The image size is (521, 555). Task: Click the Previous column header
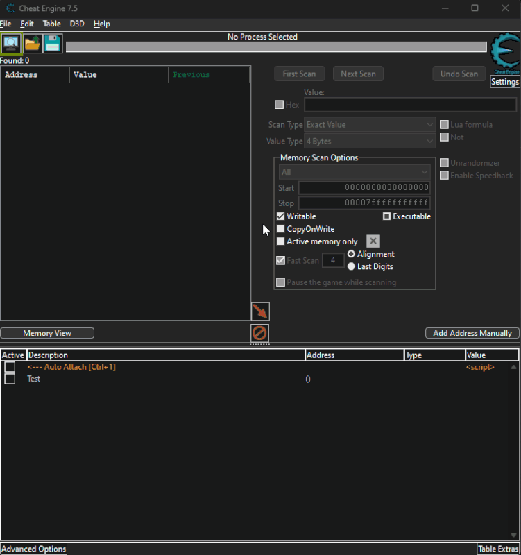[210, 75]
